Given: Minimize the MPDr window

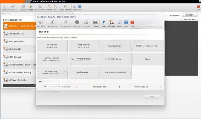Looking at the screenshot, I should point(149,17).
